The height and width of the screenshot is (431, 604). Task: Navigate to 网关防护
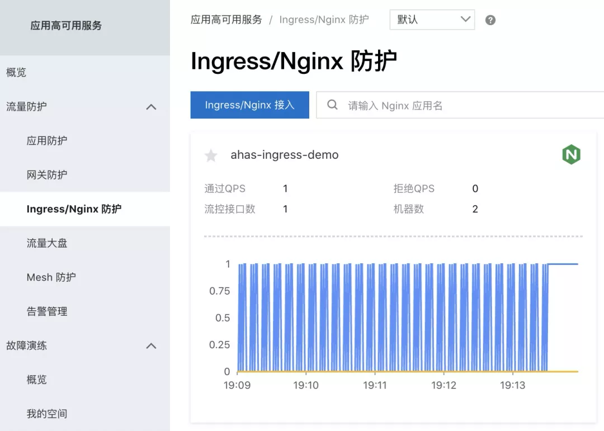click(47, 174)
